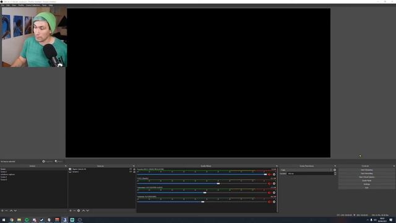The image size is (396, 223).
Task: Open the Windows Start menu
Action: (4, 220)
